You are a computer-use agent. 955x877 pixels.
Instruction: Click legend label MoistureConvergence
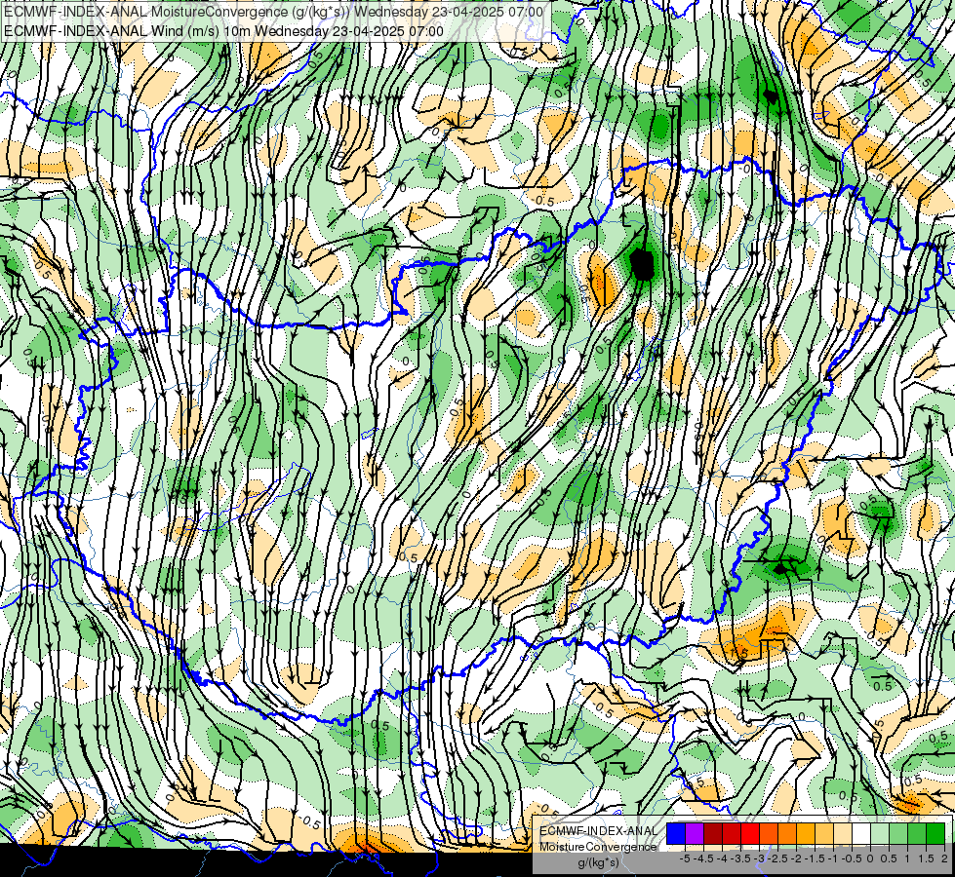pos(598,847)
